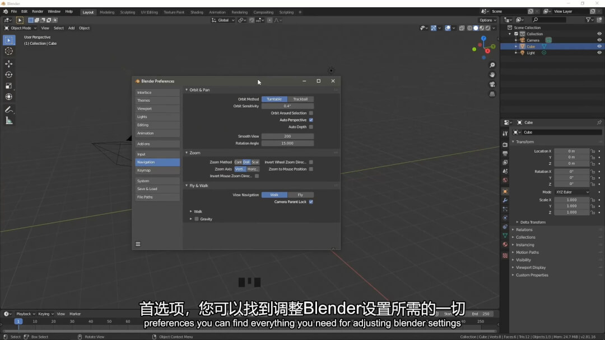Switch to the Modeling workspace tab

pyautogui.click(x=107, y=12)
